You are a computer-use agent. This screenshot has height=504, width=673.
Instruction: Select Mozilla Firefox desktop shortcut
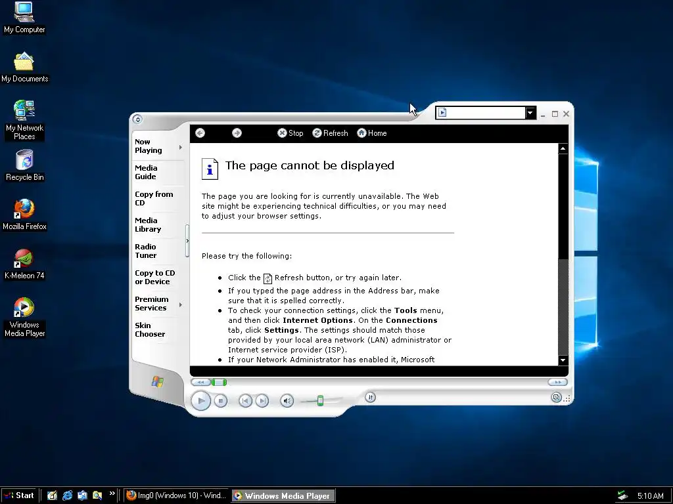click(x=24, y=215)
